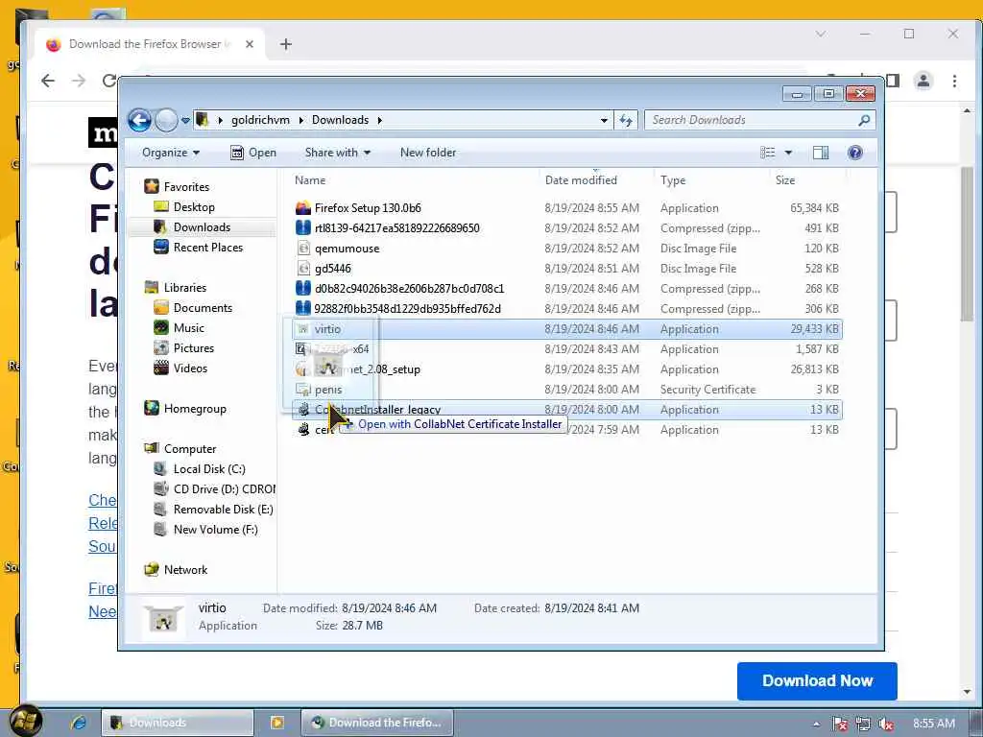983x737 pixels.
Task: Click New folder in the toolbar
Action: pyautogui.click(x=428, y=153)
